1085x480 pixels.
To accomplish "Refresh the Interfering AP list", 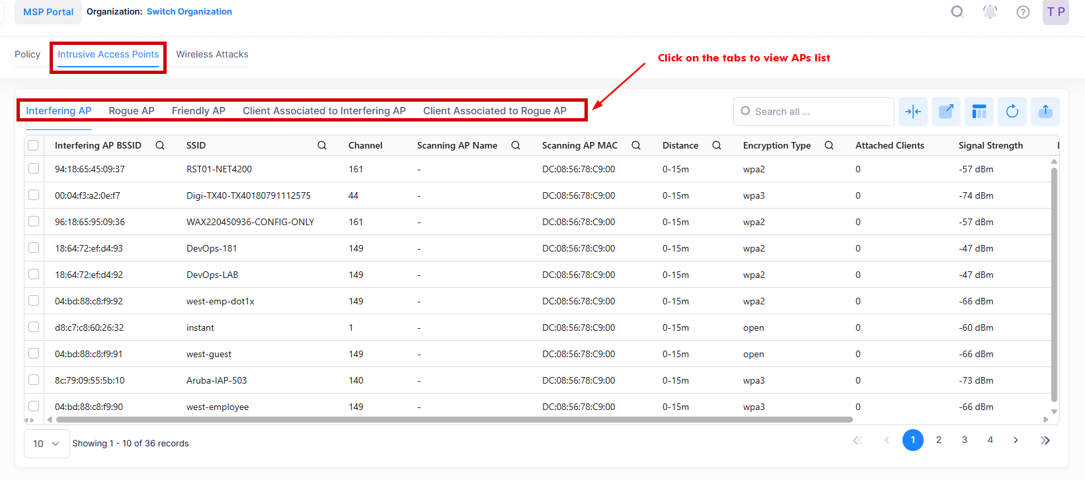I will tap(1012, 112).
